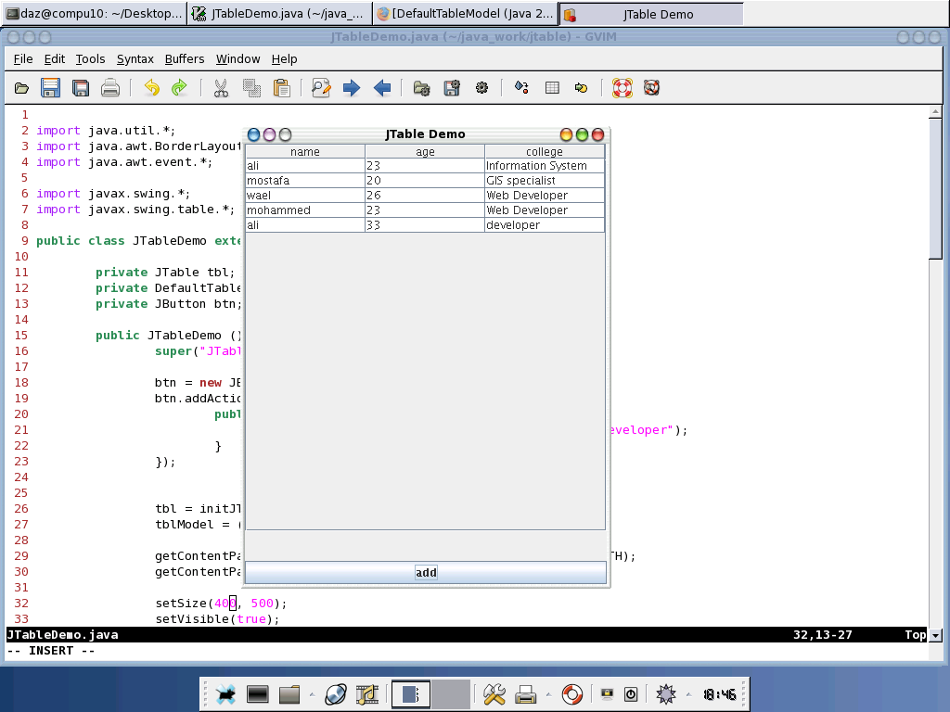
Task: Redo with the green arrow icon
Action: coord(179,88)
